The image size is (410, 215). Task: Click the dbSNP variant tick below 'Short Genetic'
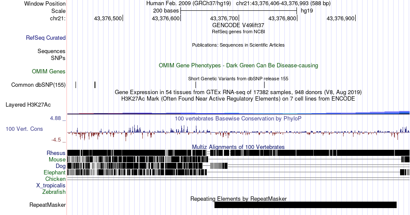click(196, 85)
